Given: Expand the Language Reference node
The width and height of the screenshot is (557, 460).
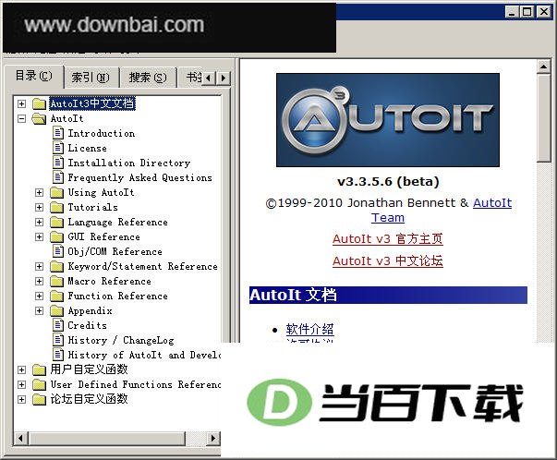Looking at the screenshot, I should [x=39, y=222].
